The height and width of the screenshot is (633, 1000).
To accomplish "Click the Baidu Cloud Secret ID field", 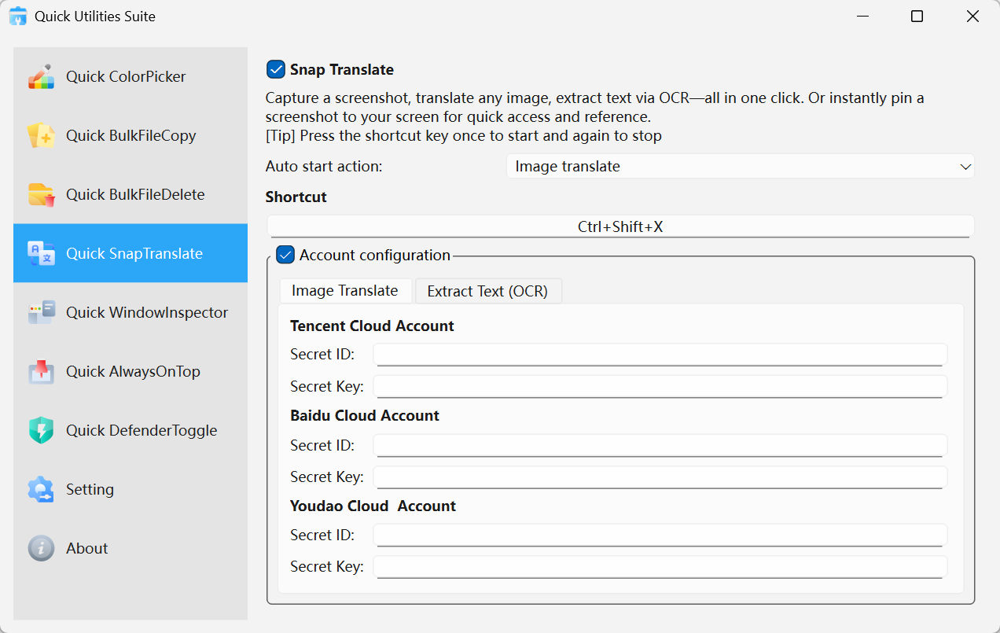I will (x=659, y=445).
